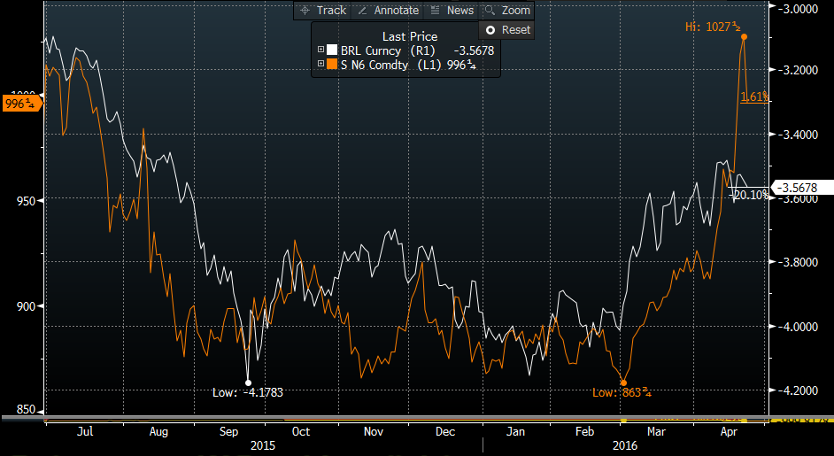
Task: Expand the BRL Curncy legend entry
Action: (x=320, y=51)
